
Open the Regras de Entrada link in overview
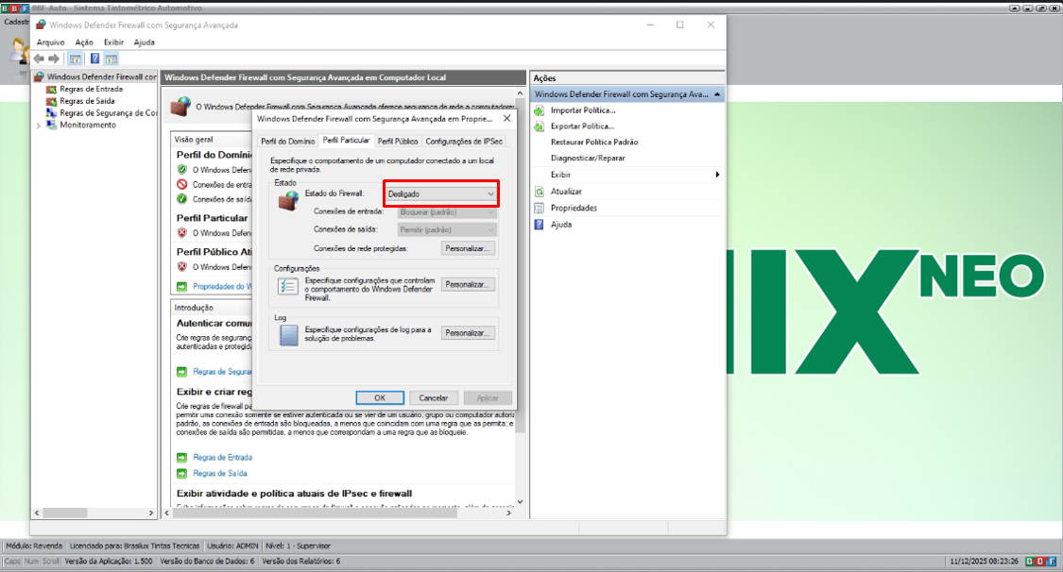(x=222, y=458)
